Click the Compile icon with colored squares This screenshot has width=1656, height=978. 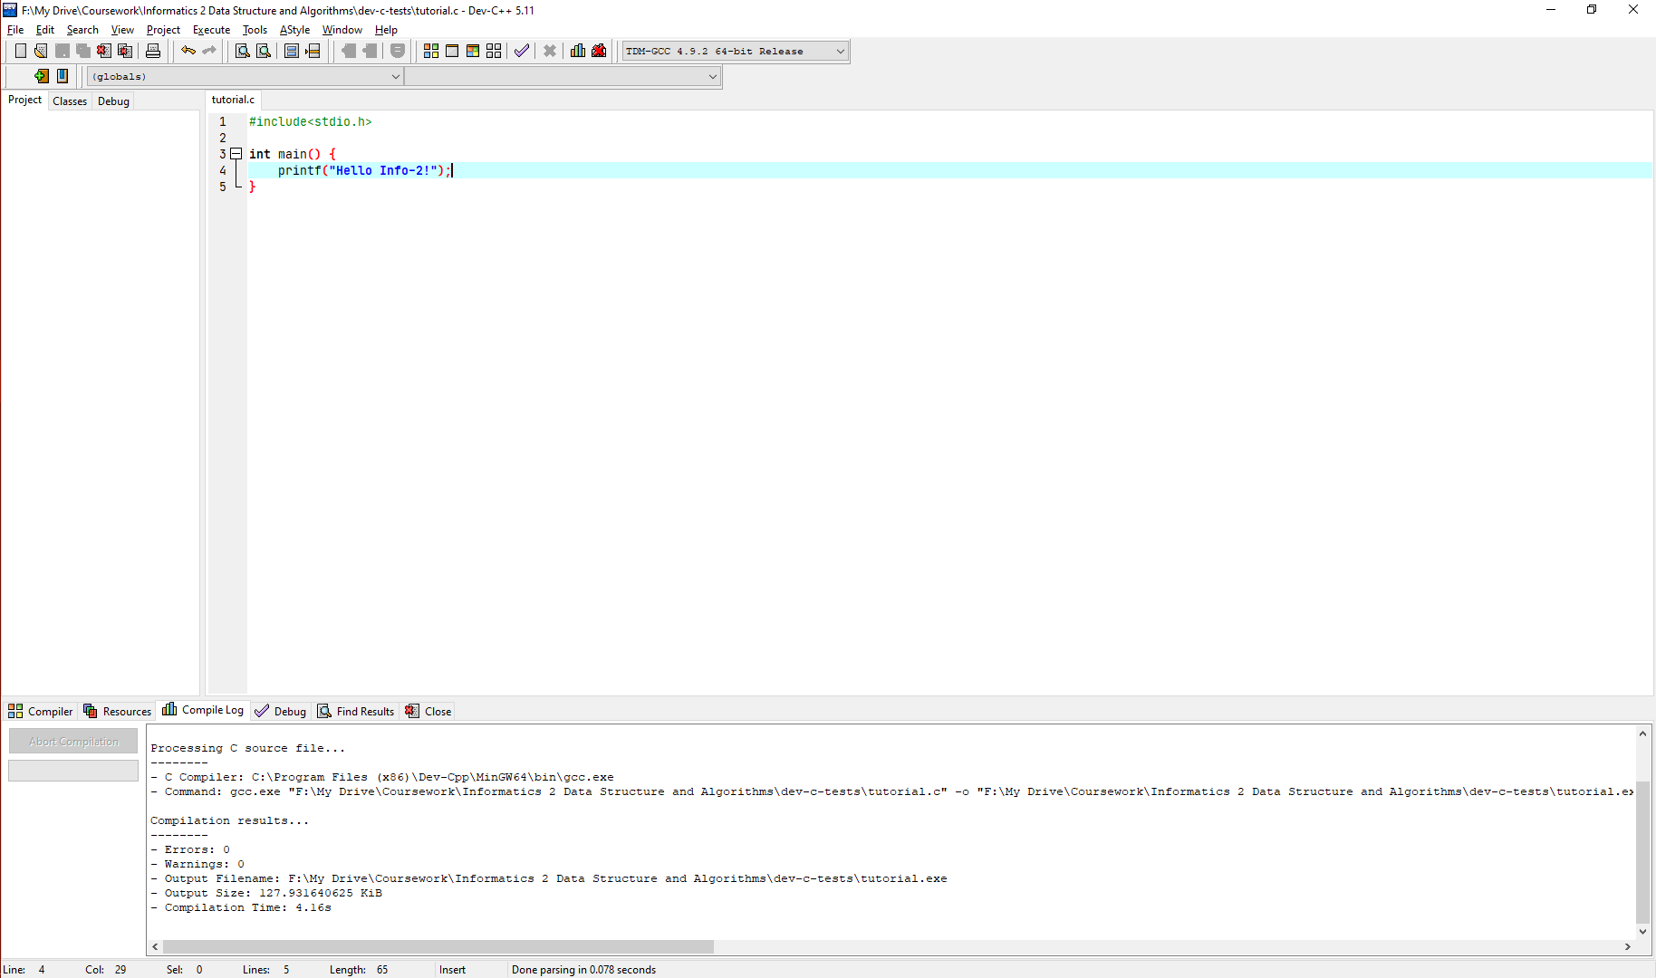point(431,51)
